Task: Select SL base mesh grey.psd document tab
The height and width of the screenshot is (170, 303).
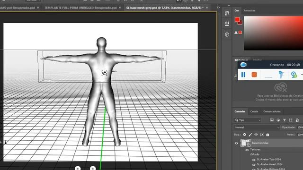Action: pyautogui.click(x=165, y=8)
